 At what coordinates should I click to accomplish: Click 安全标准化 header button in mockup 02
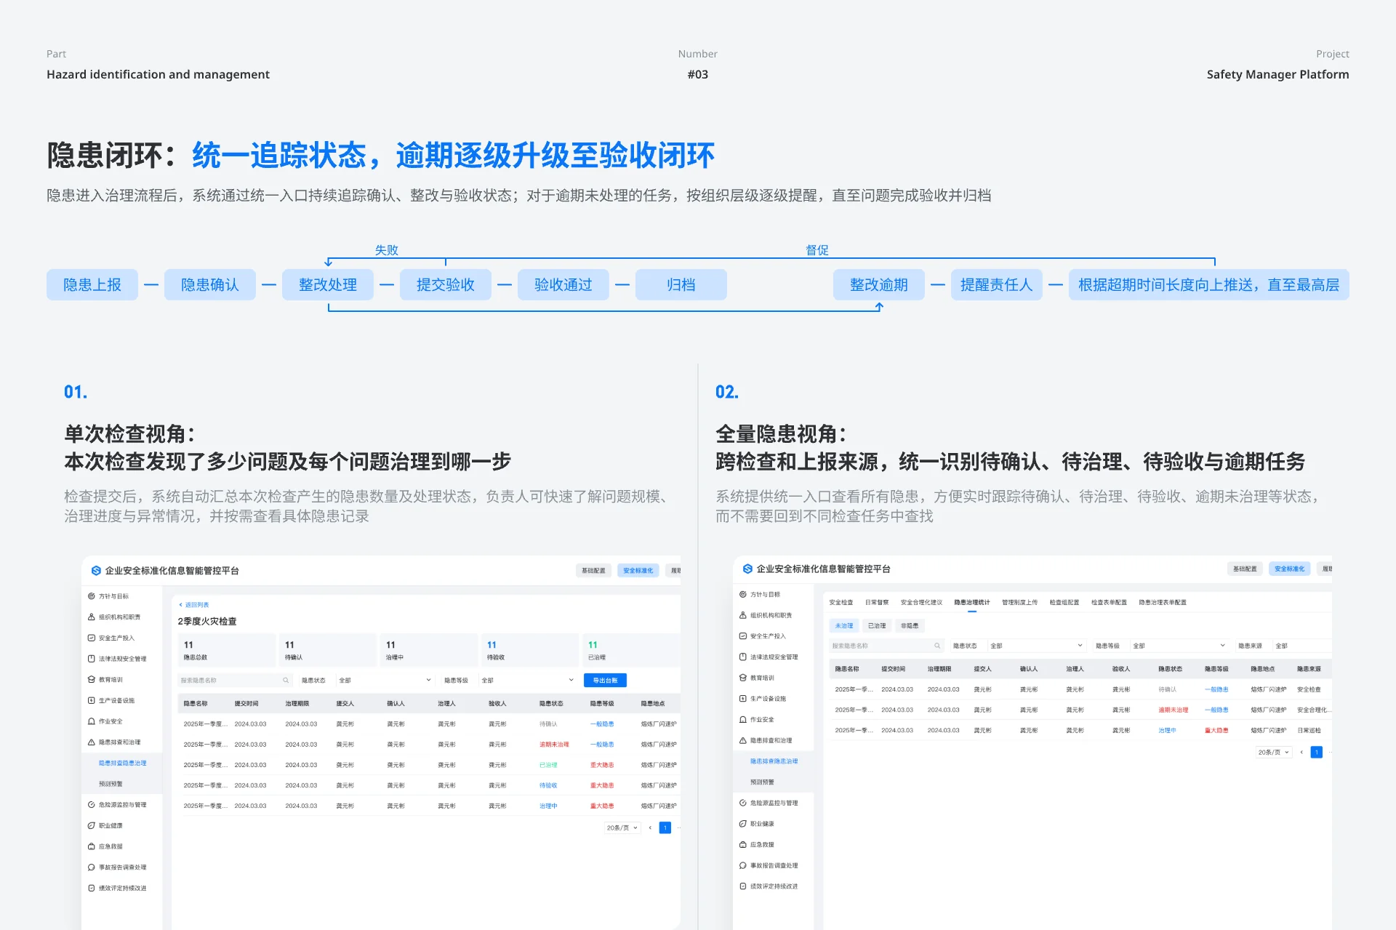[1290, 569]
